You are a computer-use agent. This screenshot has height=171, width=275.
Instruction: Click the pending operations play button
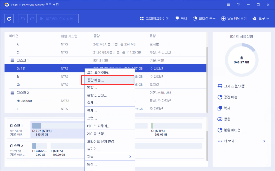coord(58,19)
